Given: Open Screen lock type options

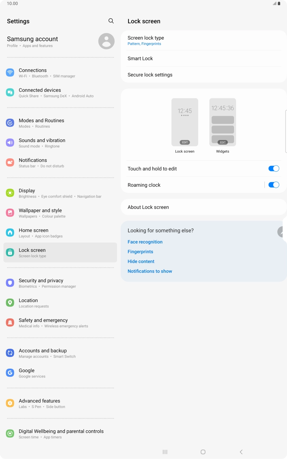Looking at the screenshot, I should pyautogui.click(x=204, y=40).
